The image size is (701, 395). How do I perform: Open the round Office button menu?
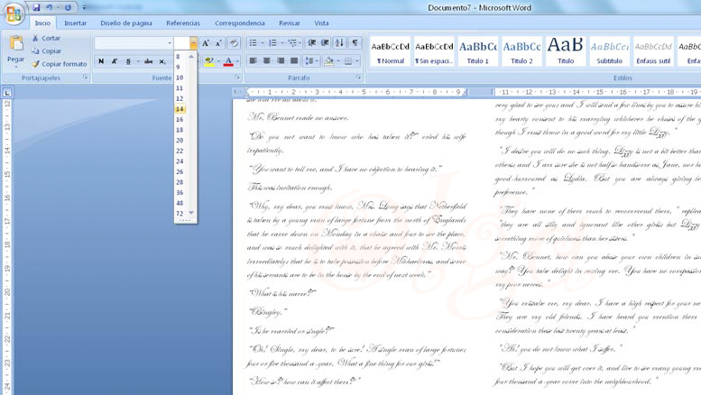pyautogui.click(x=14, y=14)
